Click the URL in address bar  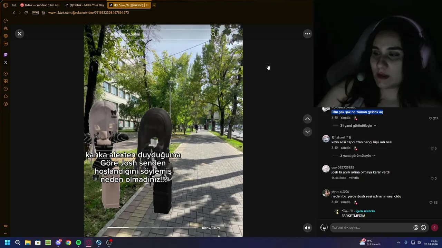point(88,13)
